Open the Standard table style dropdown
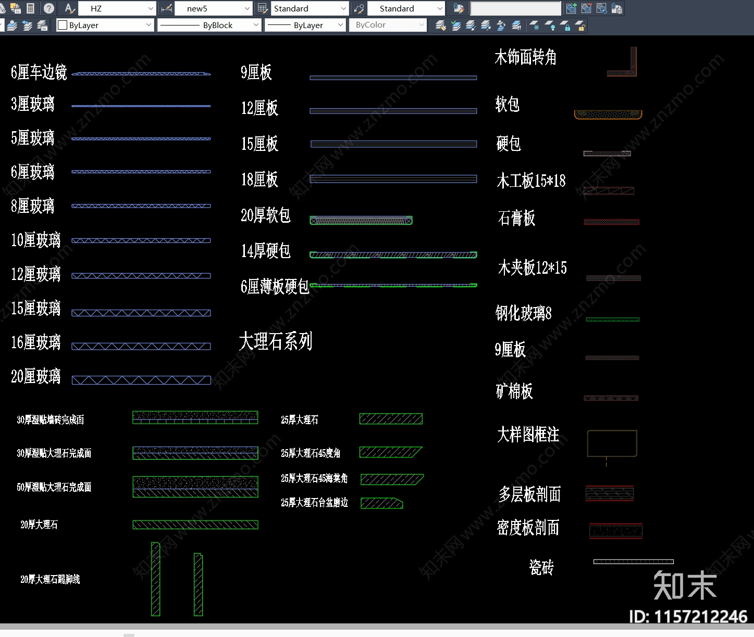Screen dimensions: 754x637 point(310,8)
